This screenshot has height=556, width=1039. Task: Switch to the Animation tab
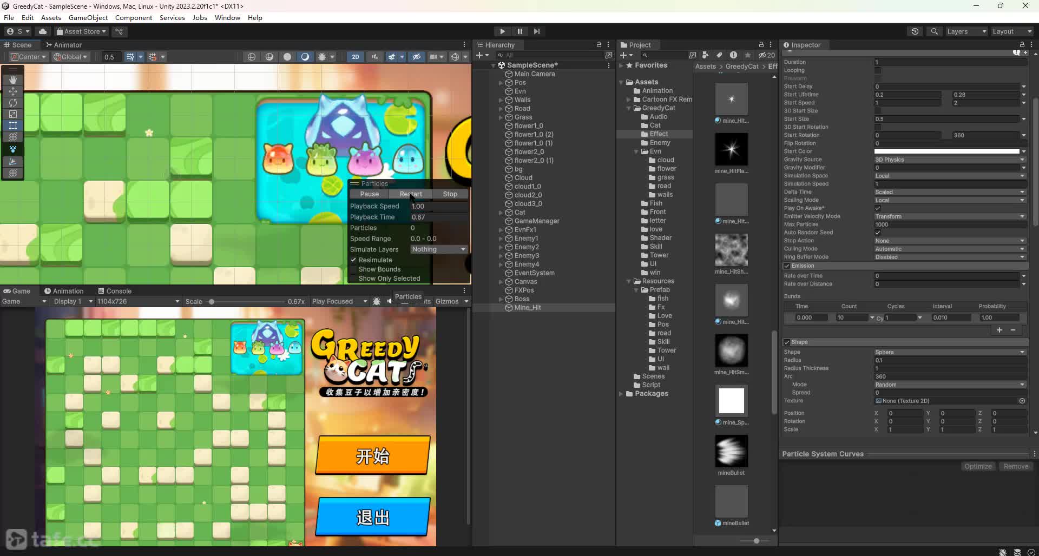[x=64, y=291]
